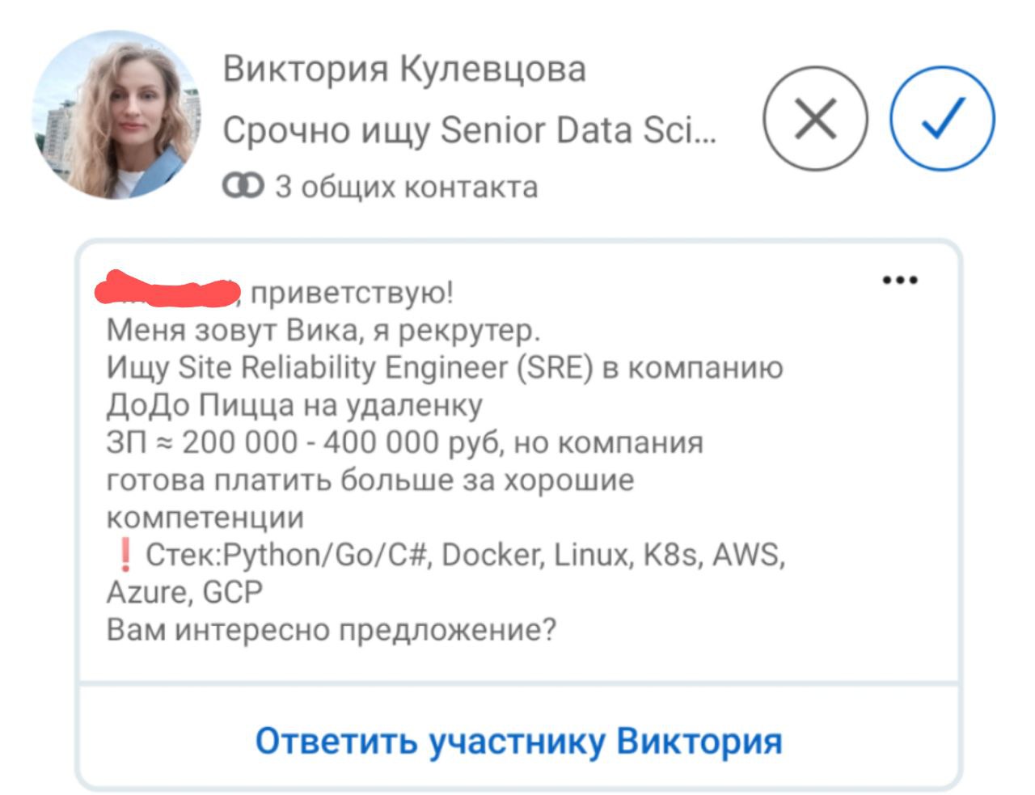This screenshot has height=795, width=1035.
Task: Click the word приветствую! in the greeting
Action: [353, 292]
